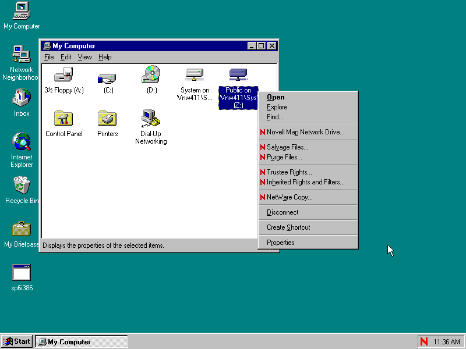Screen dimensions: 466x349
Task: Choose Find... from the context menu
Action: click(308, 117)
